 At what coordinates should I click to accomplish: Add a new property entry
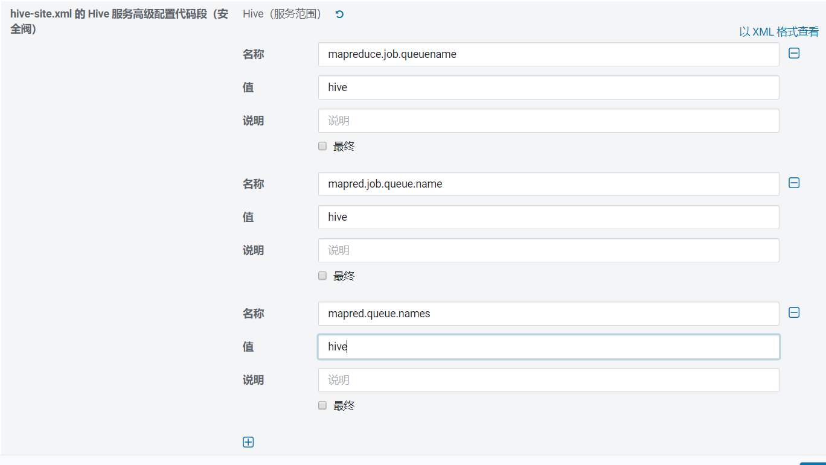(x=248, y=442)
